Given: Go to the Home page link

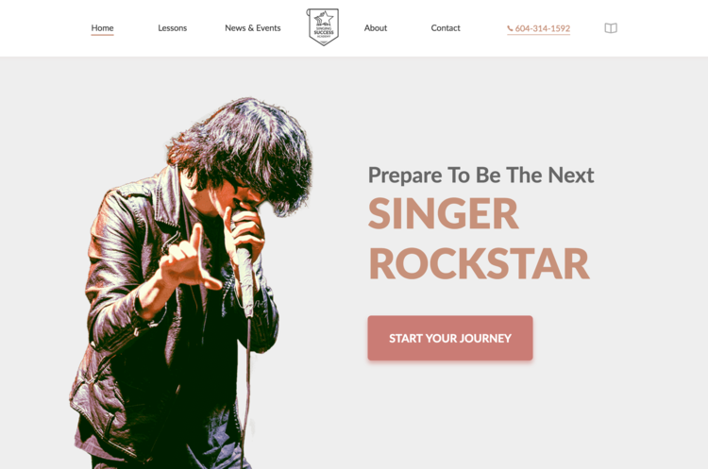Looking at the screenshot, I should tap(102, 28).
